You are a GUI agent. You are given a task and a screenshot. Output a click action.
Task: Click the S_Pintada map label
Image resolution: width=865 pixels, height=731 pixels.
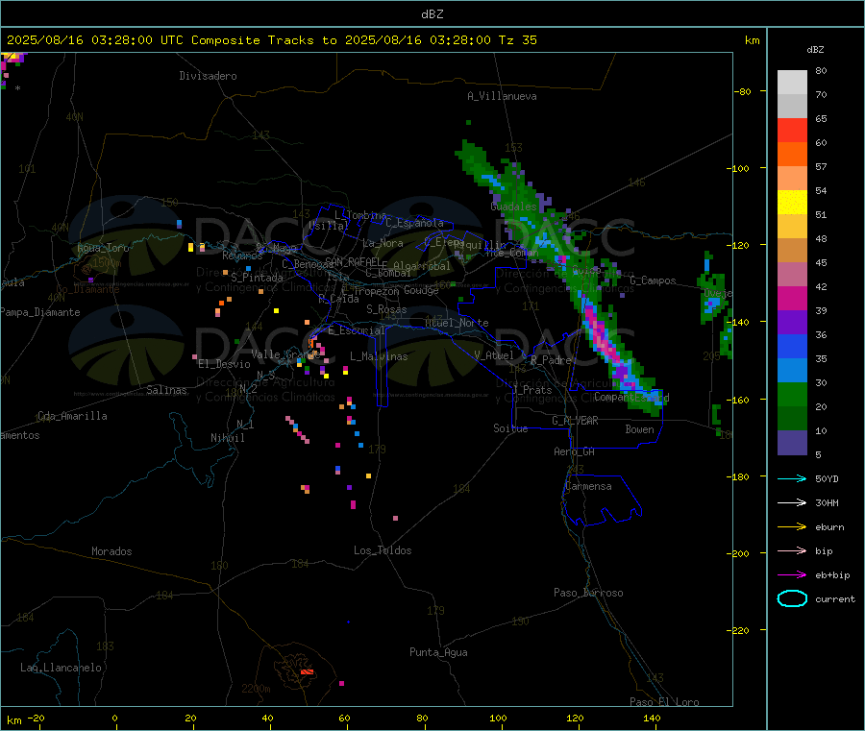[x=257, y=278]
